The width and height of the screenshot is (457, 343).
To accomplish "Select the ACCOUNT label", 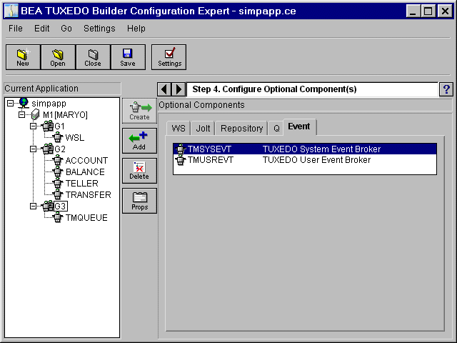I will click(86, 160).
